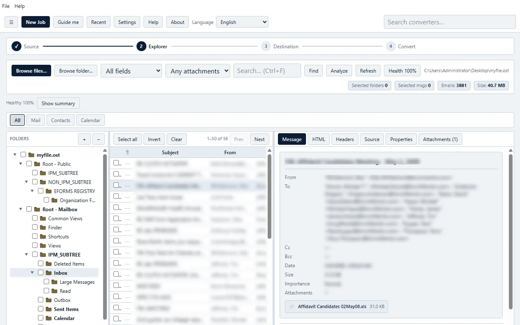Click the Browse files... button
Screen dimensions: 520x325
[31, 71]
